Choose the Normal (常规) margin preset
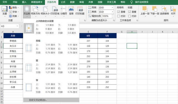The height and width of the screenshot is (104, 178). 51,47
